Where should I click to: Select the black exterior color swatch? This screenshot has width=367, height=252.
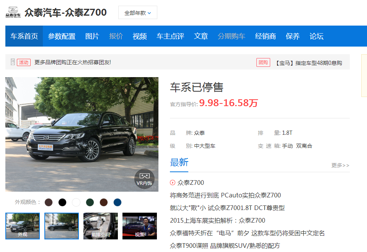click(62, 202)
